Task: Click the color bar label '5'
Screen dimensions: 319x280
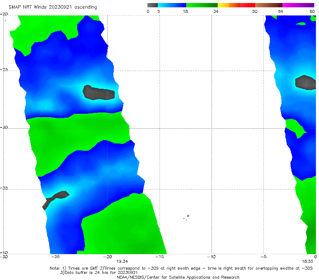Action: (159, 11)
